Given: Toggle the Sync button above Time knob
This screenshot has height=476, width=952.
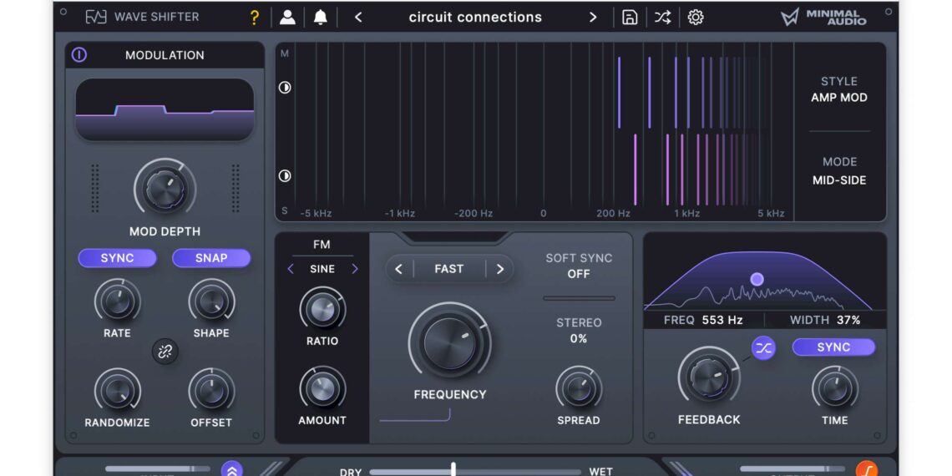Looking at the screenshot, I should tap(833, 347).
